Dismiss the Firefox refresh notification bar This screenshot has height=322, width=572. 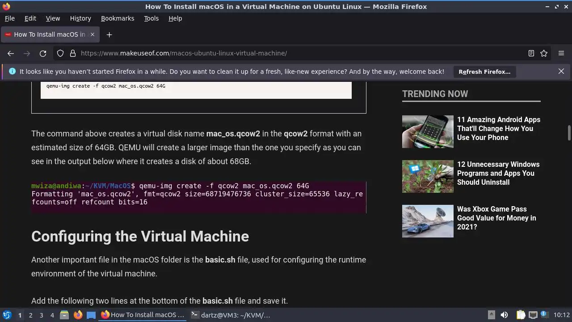[x=561, y=71]
